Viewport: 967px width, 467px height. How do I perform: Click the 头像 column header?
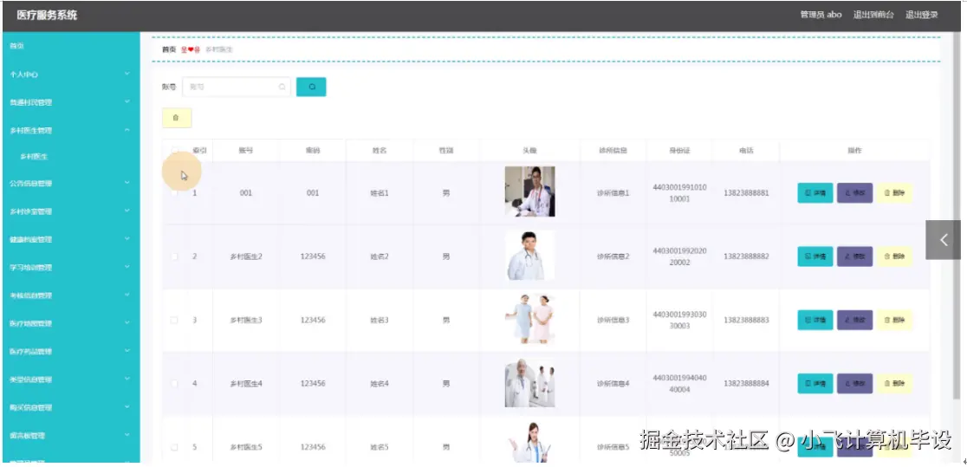pos(529,151)
